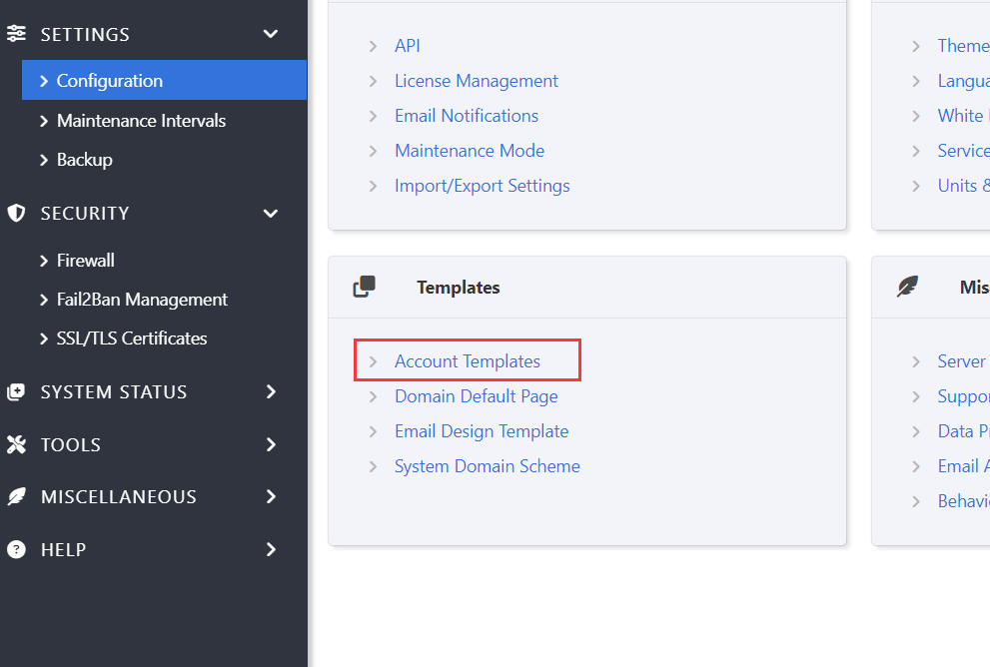
Task: Click the Settings sliders icon in sidebar
Action: point(16,34)
